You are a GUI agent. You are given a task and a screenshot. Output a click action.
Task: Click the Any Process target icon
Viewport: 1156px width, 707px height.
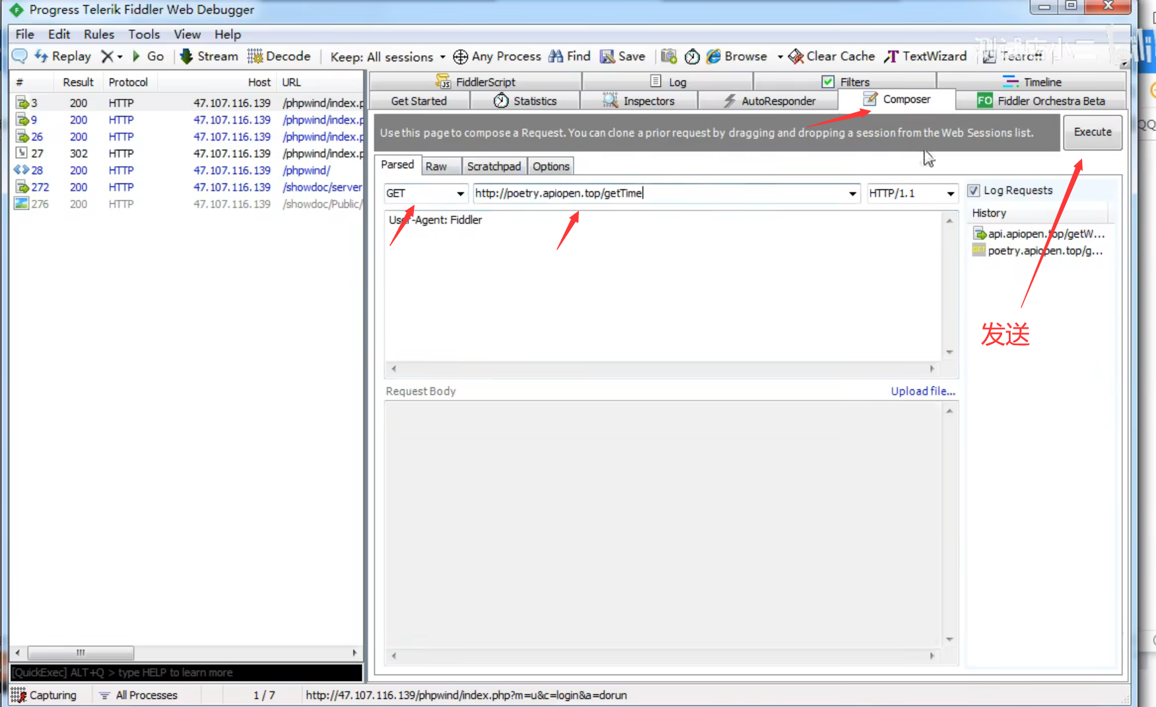(x=460, y=57)
